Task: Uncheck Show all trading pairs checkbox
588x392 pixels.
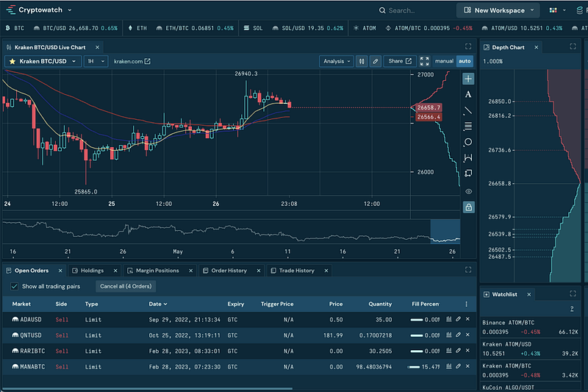Action: pos(14,286)
